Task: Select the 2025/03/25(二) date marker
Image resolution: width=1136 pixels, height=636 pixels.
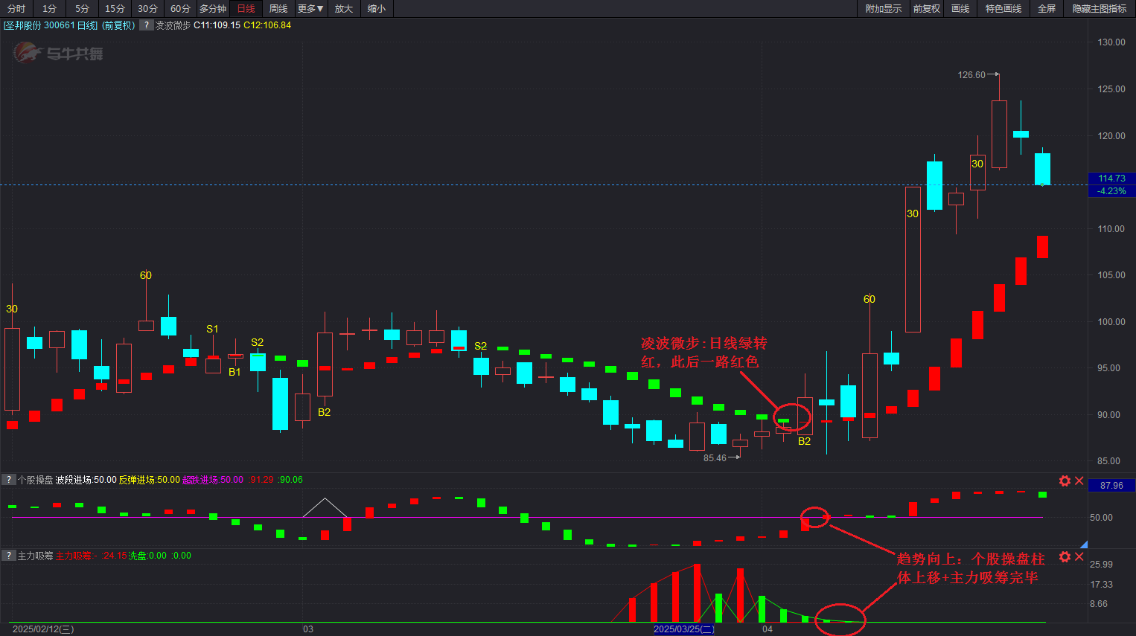Action: click(684, 629)
